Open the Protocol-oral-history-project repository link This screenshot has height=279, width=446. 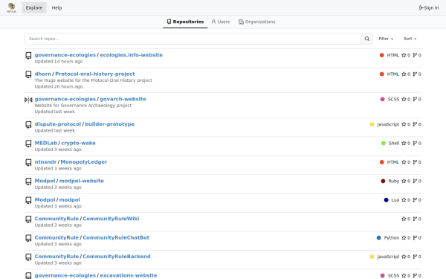coord(95,74)
